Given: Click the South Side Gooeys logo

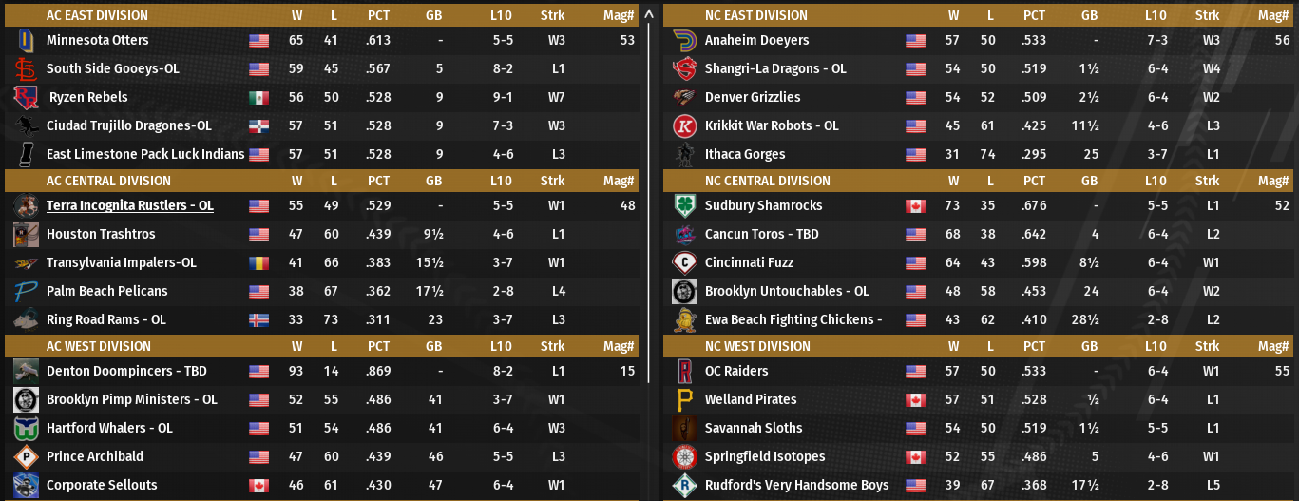Looking at the screenshot, I should [26, 69].
